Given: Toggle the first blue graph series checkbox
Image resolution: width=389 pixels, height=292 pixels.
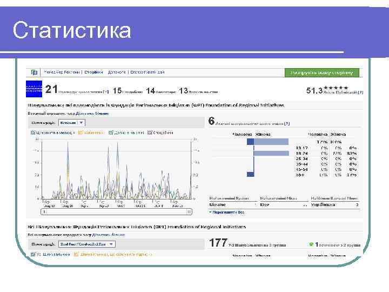Looking at the screenshot, I should 33,132.
